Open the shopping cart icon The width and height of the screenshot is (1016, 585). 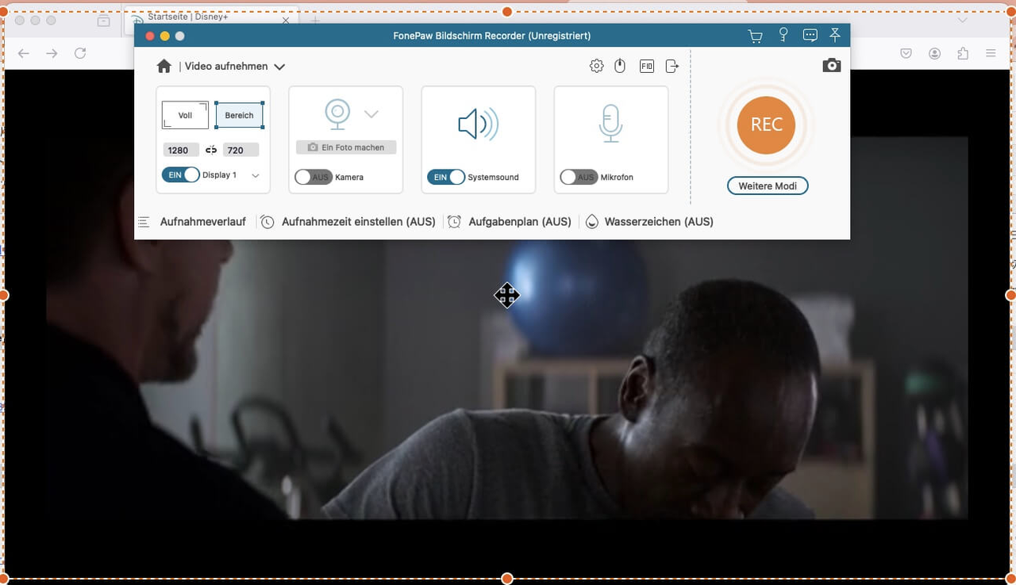[755, 36]
